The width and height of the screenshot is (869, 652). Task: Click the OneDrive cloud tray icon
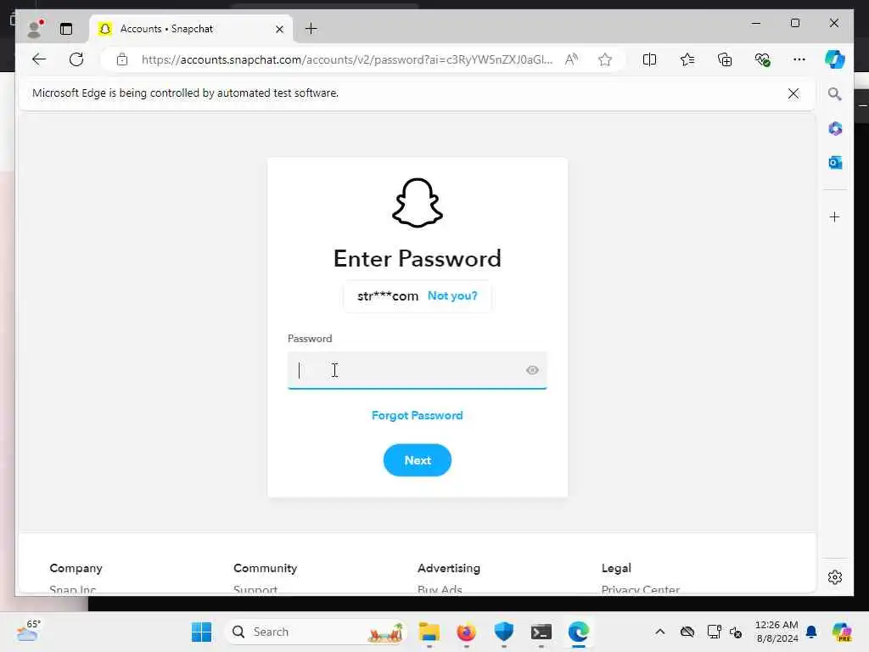point(687,632)
